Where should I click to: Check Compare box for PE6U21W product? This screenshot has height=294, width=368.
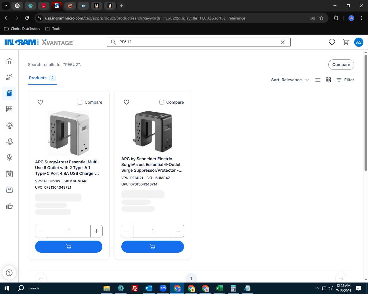coord(80,102)
